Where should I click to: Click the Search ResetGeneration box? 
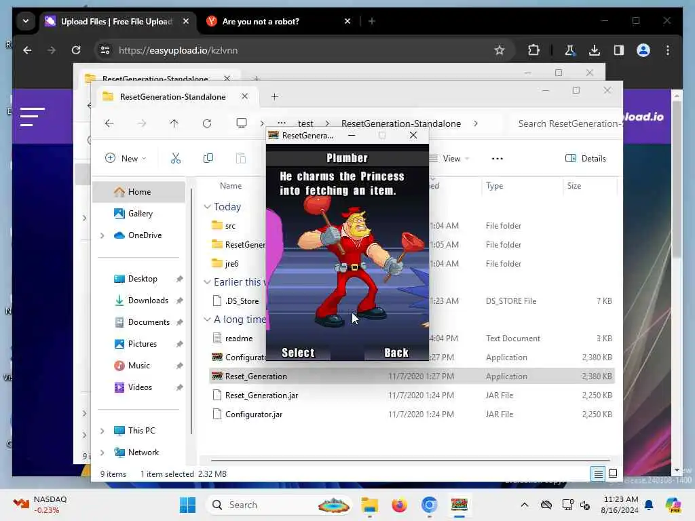[569, 123]
